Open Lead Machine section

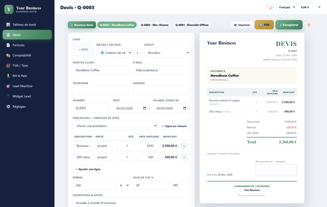click(x=27, y=86)
